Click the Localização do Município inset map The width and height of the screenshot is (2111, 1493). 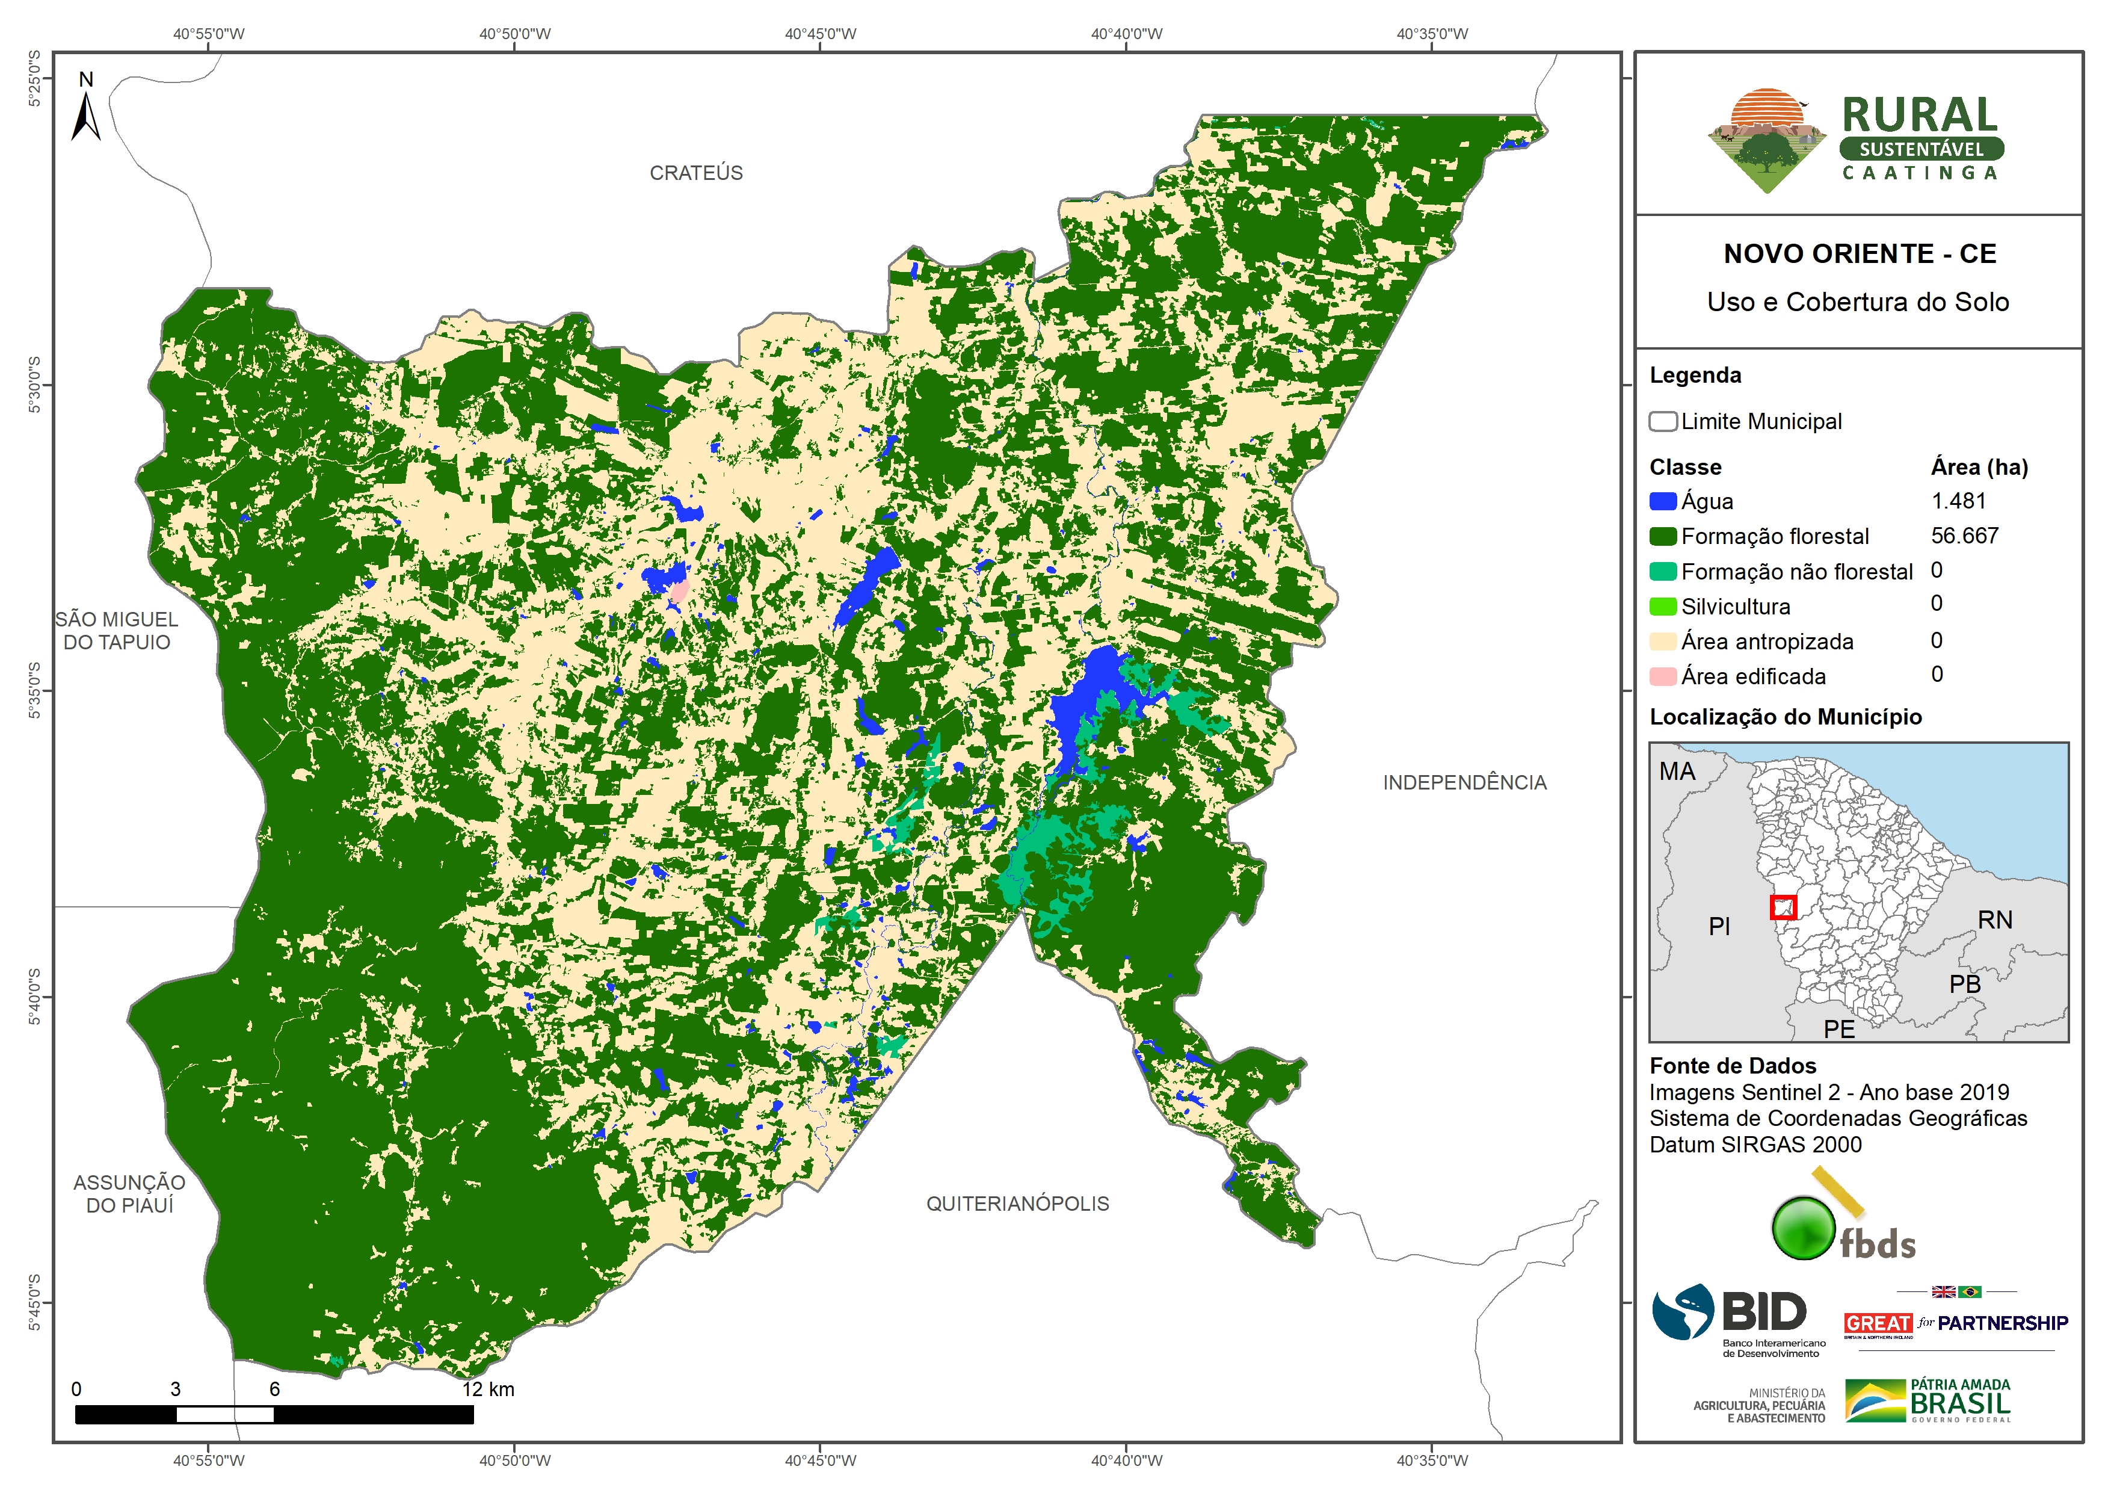click(x=1858, y=891)
